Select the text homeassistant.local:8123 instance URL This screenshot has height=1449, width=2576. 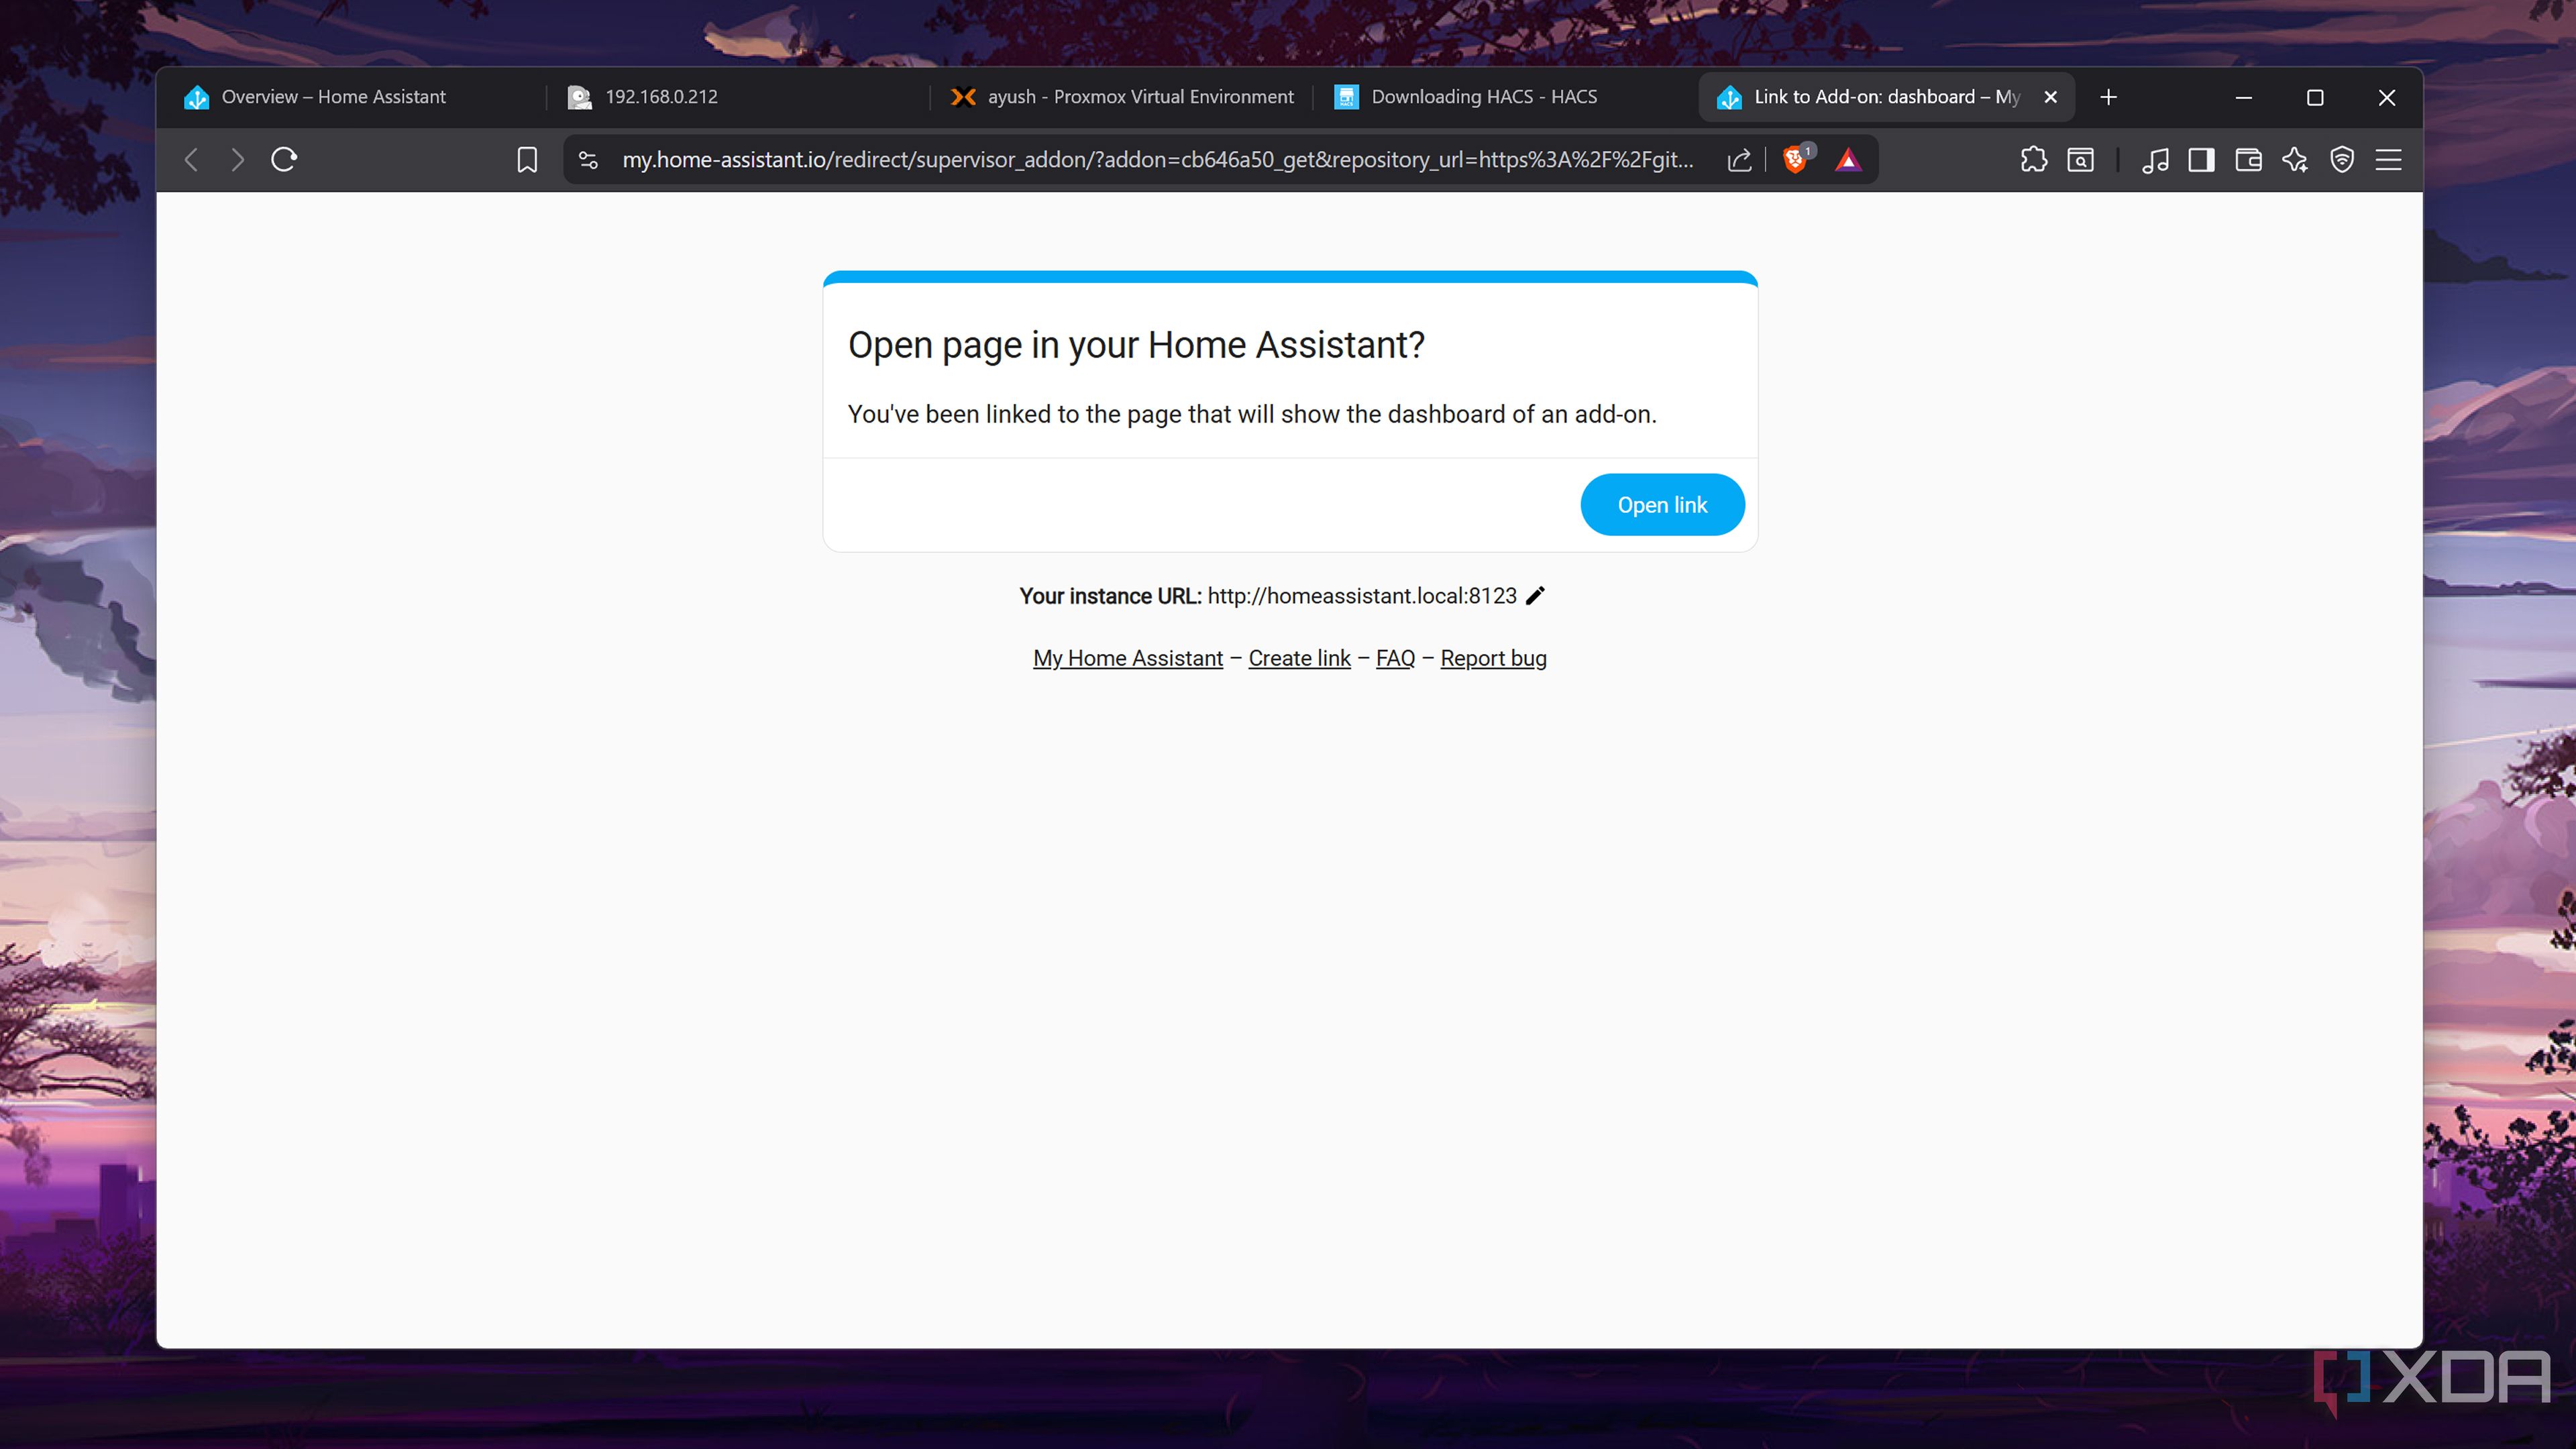click(x=1361, y=596)
